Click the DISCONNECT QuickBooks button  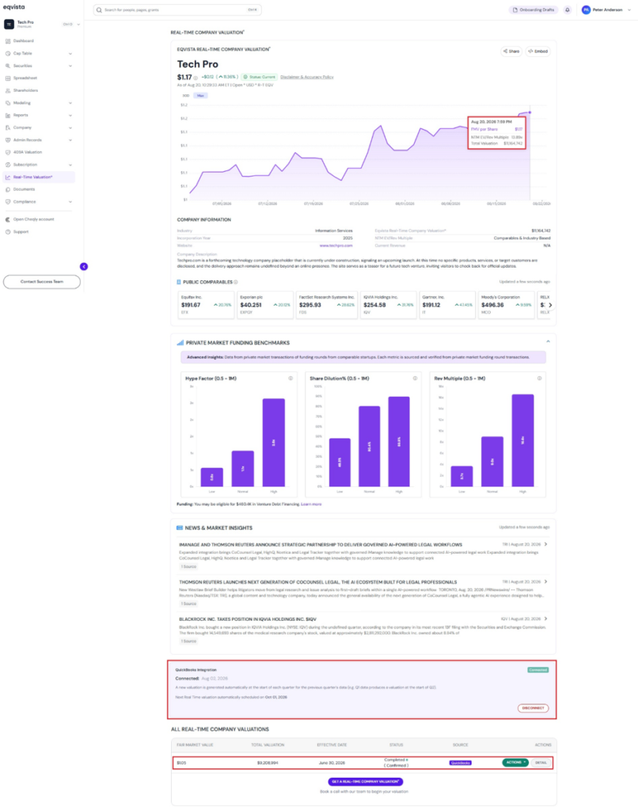click(533, 708)
